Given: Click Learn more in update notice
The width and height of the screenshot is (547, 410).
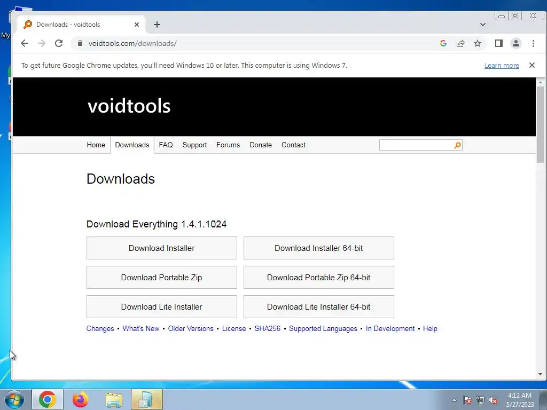Looking at the screenshot, I should click(x=502, y=65).
